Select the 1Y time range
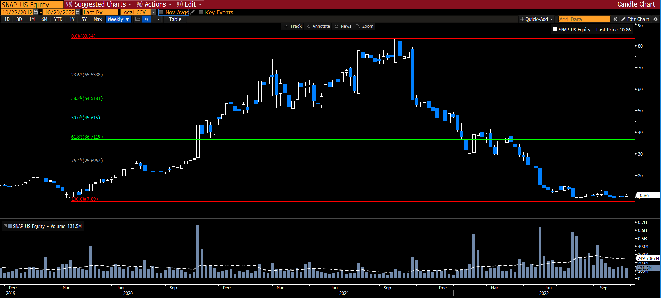This screenshot has height=298, width=661. pyautogui.click(x=72, y=19)
